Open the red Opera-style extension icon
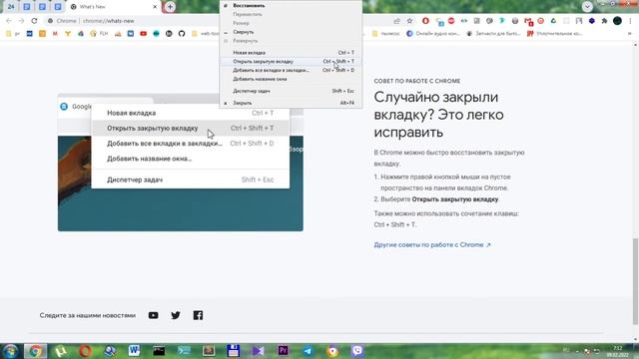This screenshot has width=639, height=359. click(425, 21)
